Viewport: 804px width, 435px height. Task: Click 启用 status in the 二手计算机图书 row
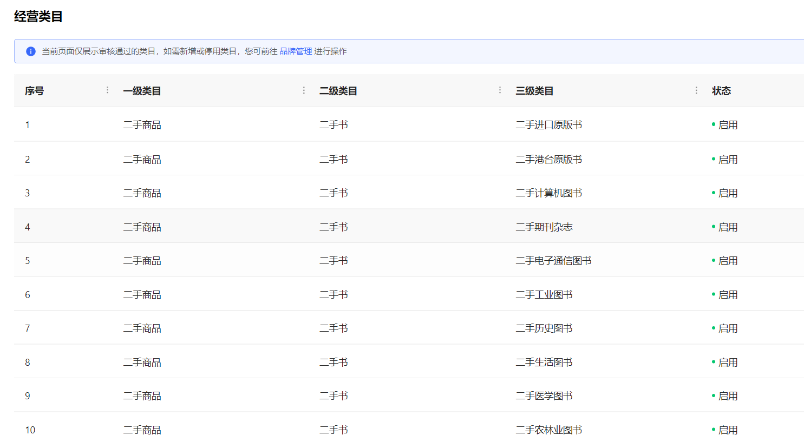[x=725, y=193]
